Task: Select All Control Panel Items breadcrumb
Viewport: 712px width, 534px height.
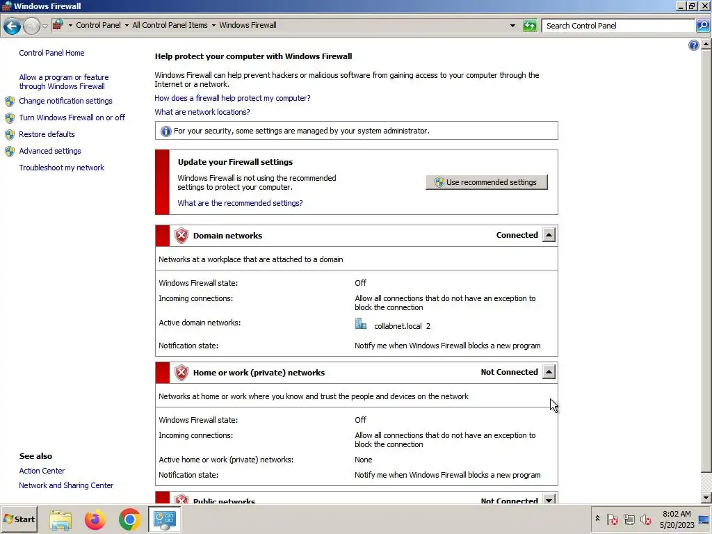Action: (x=170, y=26)
